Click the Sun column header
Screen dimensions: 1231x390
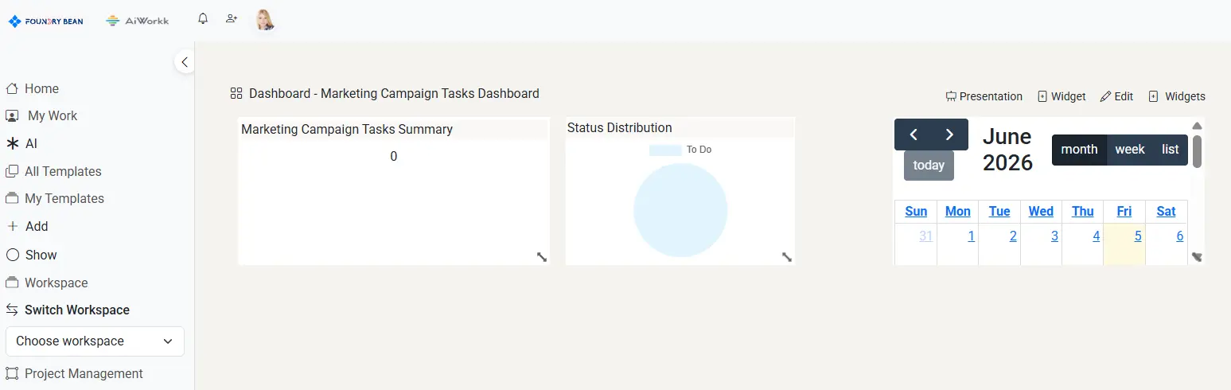click(x=916, y=211)
